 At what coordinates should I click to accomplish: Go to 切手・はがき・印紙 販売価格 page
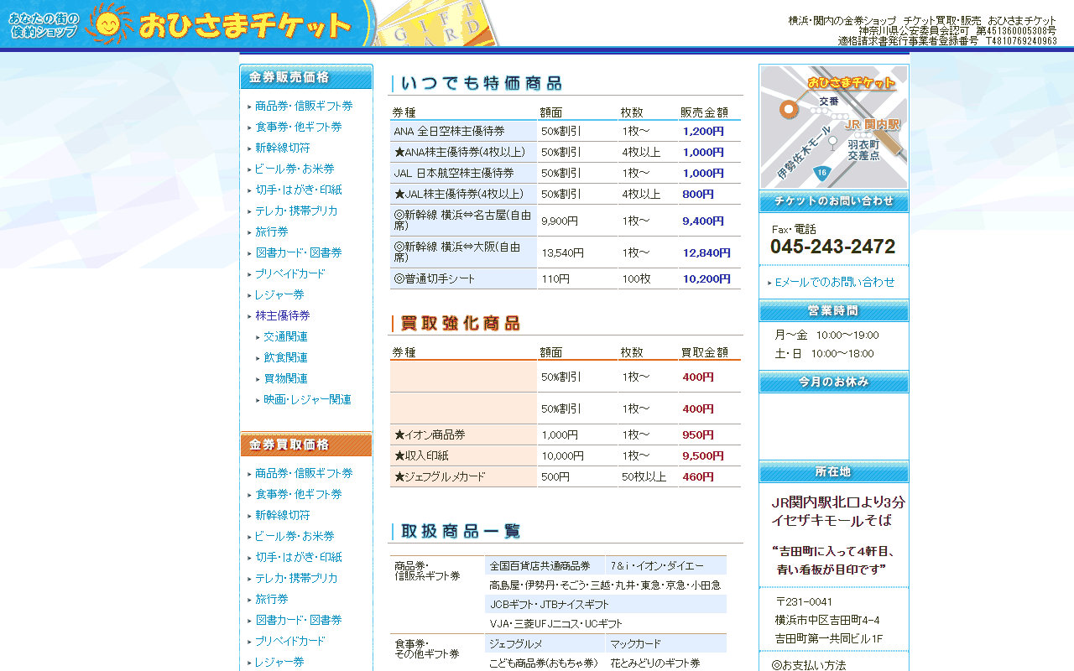click(299, 190)
